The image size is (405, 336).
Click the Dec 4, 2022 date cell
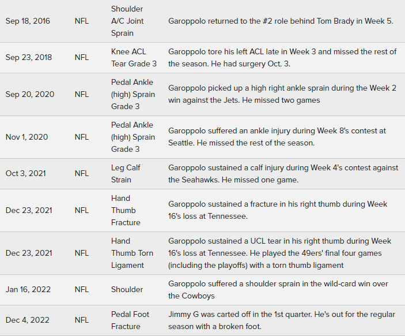coord(27,320)
